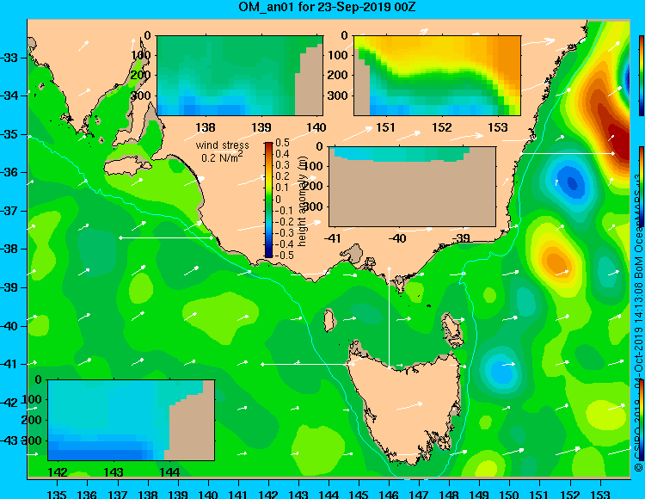
Task: Click longitude label '135' on the main axis
Action: (x=57, y=494)
